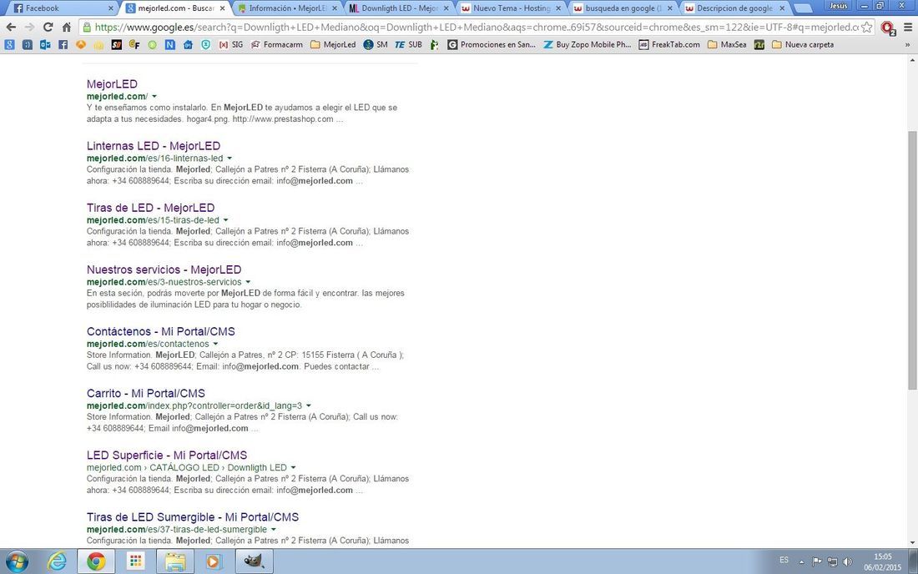Image resolution: width=918 pixels, height=574 pixels.
Task: Switch to Chrome in the taskbar
Action: pos(97,561)
